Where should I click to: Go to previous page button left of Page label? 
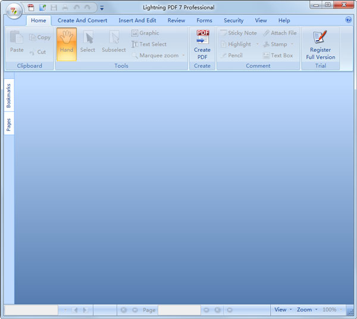135,310
